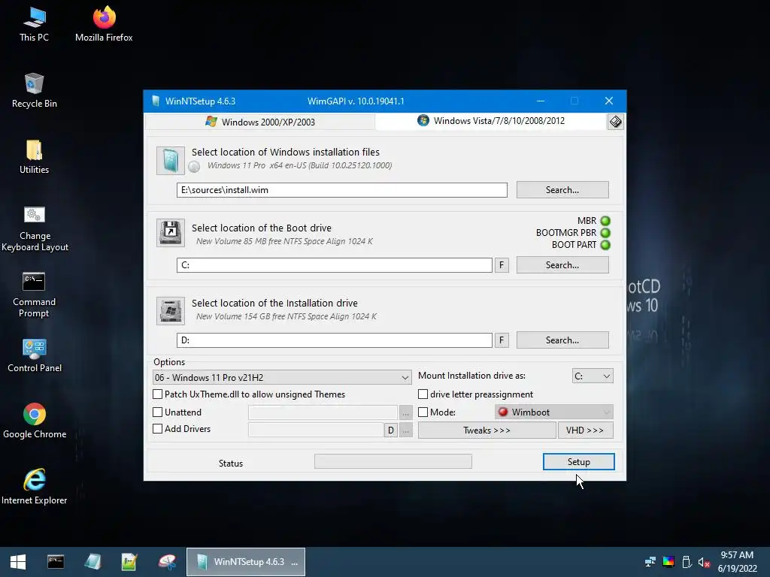This screenshot has width=770, height=577.
Task: Click the Windows Start button
Action: [18, 562]
